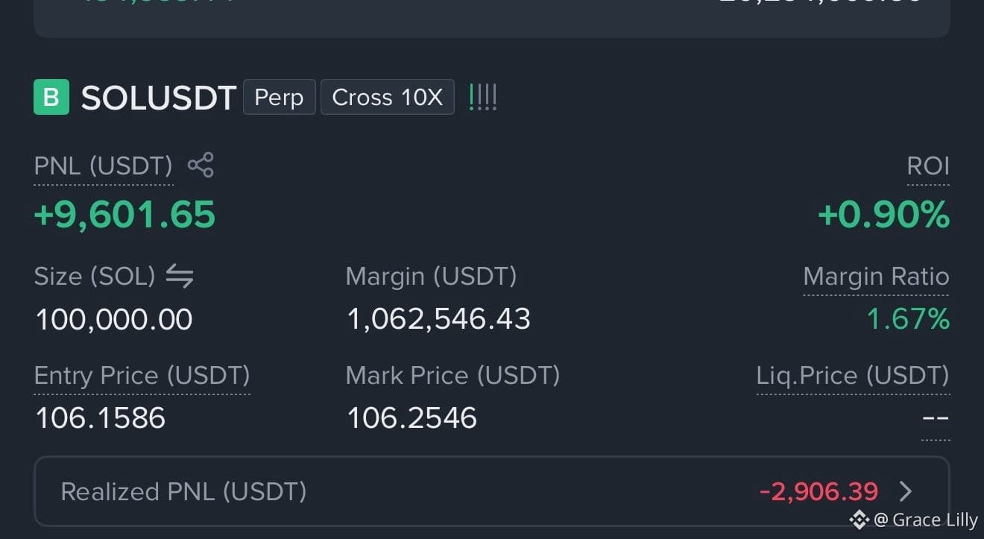Open Margin Ratio label details
This screenshot has width=984, height=539.
point(876,277)
